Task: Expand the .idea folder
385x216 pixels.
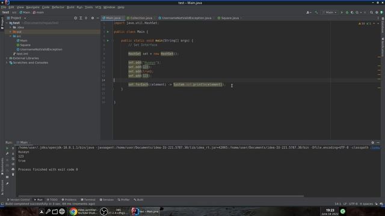Action: click(x=10, y=28)
